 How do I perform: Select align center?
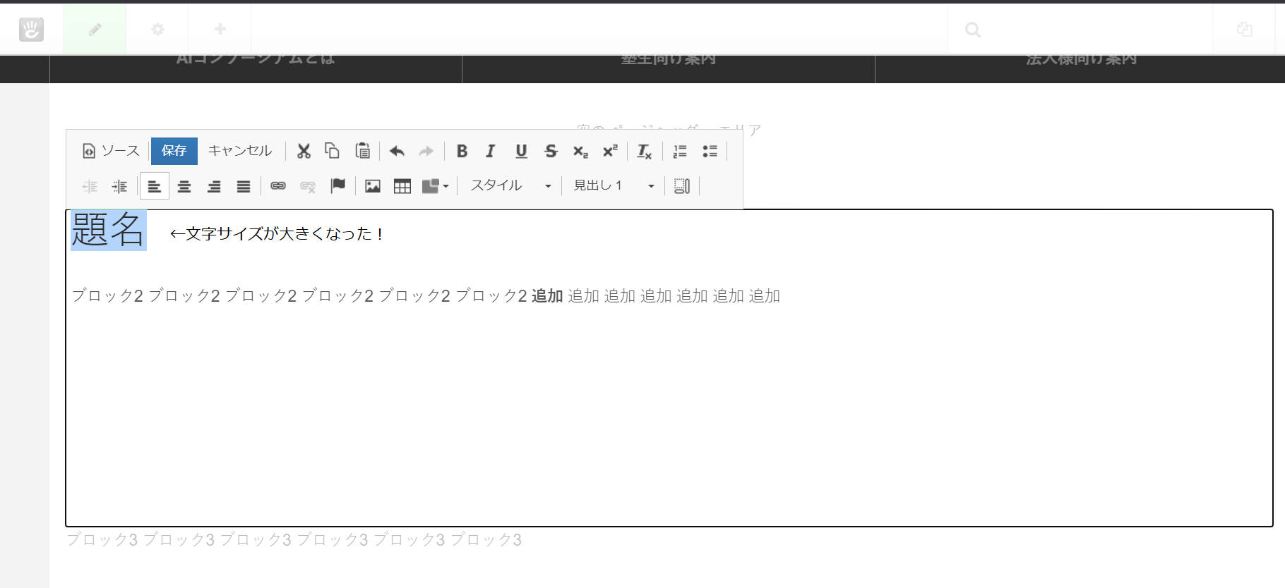tap(184, 186)
